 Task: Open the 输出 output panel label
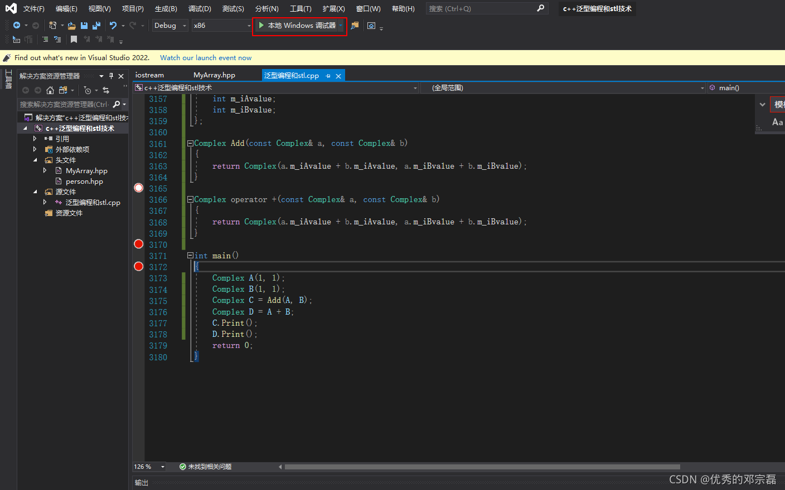[x=142, y=483]
